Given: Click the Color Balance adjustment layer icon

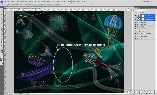Looking at the screenshot, I should [138, 19].
